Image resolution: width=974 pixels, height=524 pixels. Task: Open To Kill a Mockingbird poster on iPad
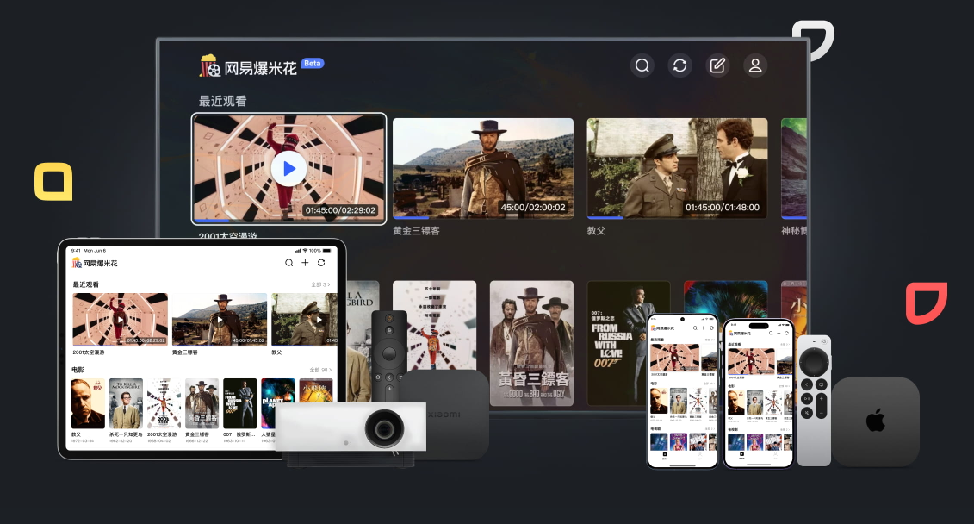(x=126, y=403)
